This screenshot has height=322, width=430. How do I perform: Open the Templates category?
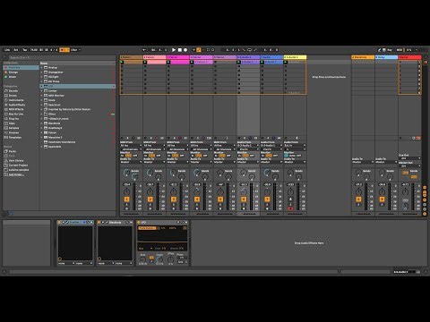[21, 138]
